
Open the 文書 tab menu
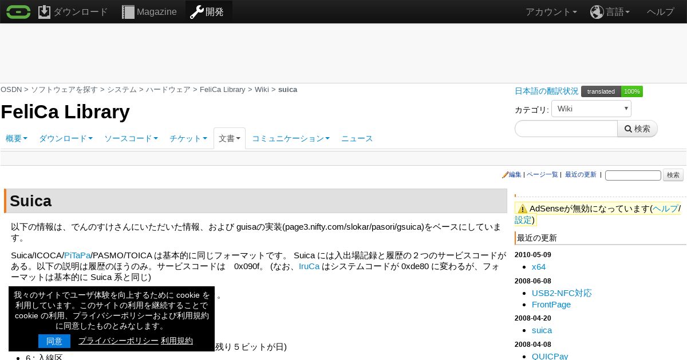click(230, 138)
